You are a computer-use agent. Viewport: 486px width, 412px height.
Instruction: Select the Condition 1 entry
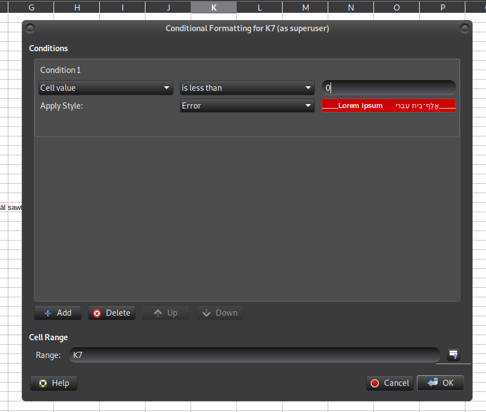[61, 70]
